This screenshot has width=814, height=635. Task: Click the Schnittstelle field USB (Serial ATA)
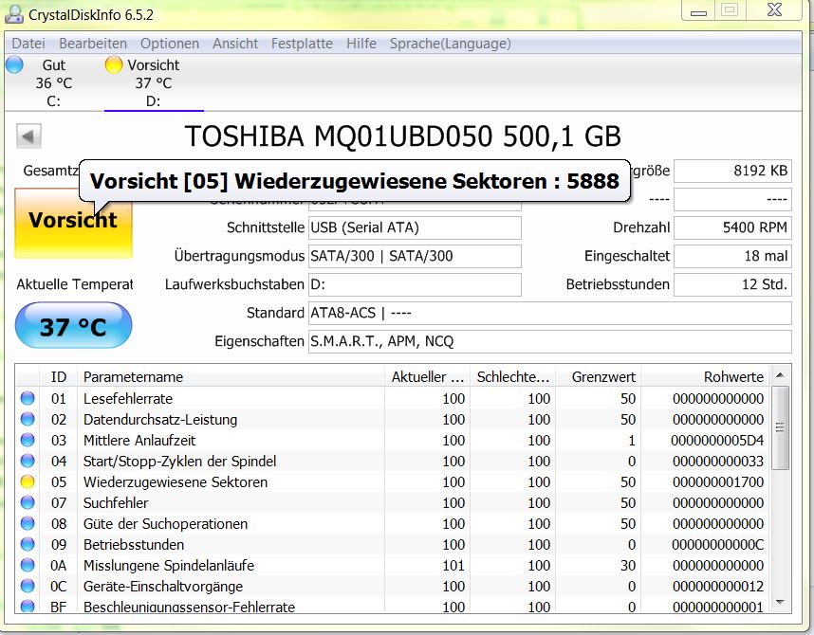pos(415,227)
